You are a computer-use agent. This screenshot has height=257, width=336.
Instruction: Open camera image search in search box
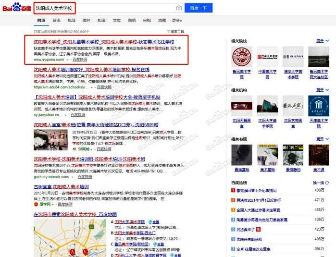pos(179,8)
